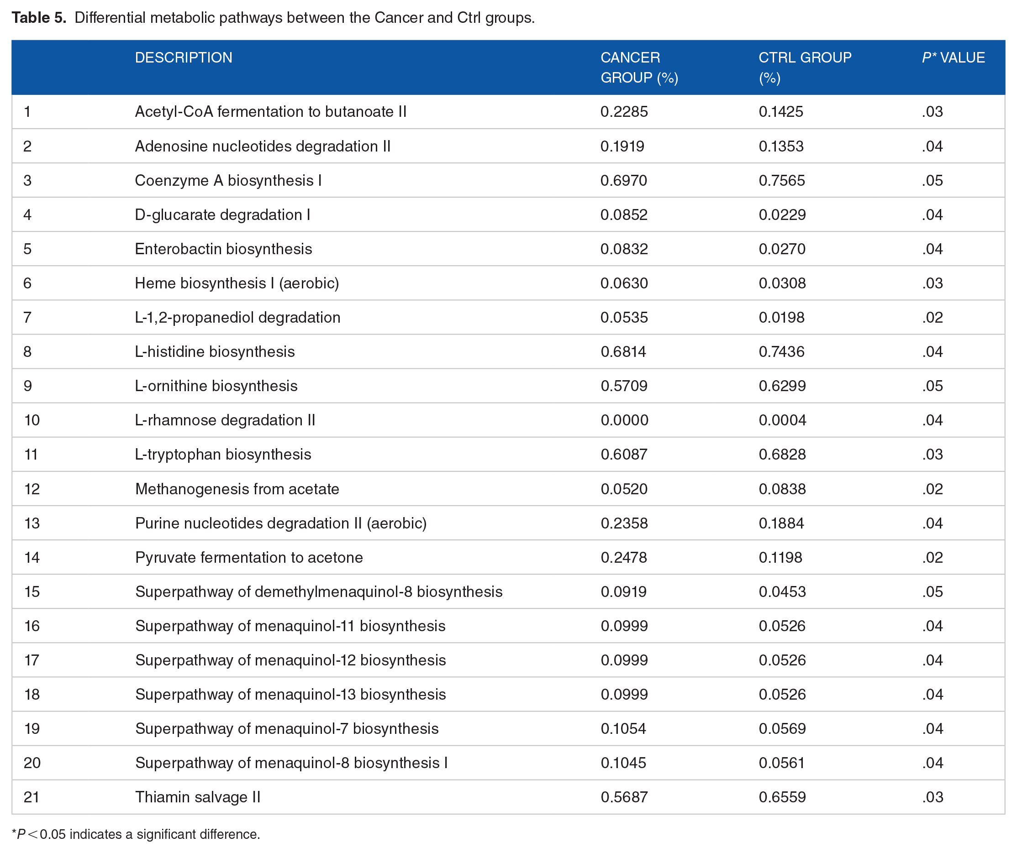Click the Table 5 caption title
Screen dimensions: 1017x853
273,18
